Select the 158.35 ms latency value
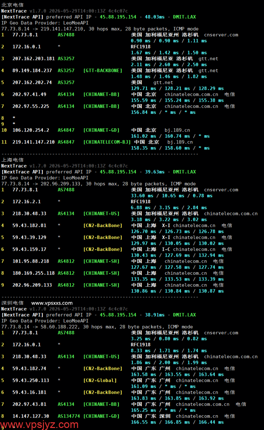Image resolution: width=264 pixels, height=430 pixels. point(144,148)
